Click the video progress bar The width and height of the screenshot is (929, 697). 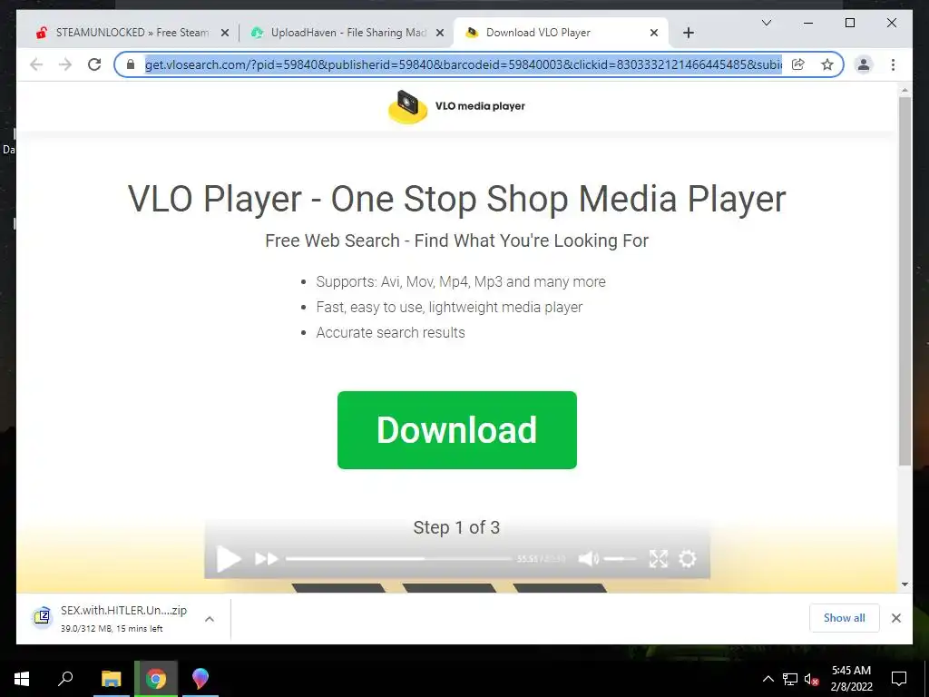click(399, 558)
